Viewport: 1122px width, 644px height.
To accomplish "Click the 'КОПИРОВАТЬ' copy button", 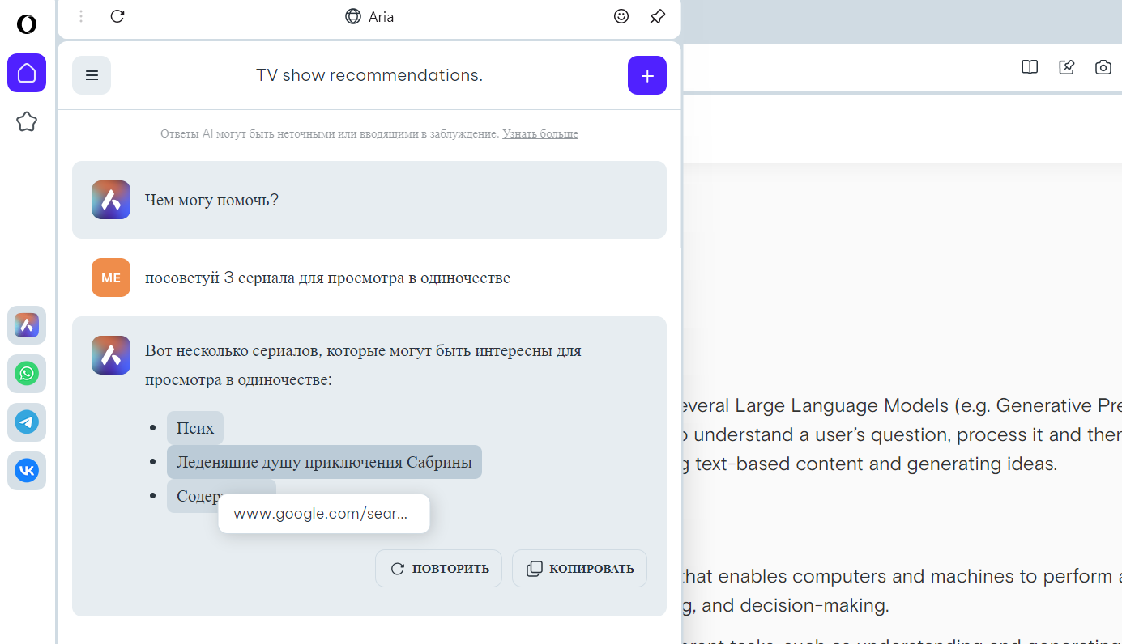I will pyautogui.click(x=579, y=568).
